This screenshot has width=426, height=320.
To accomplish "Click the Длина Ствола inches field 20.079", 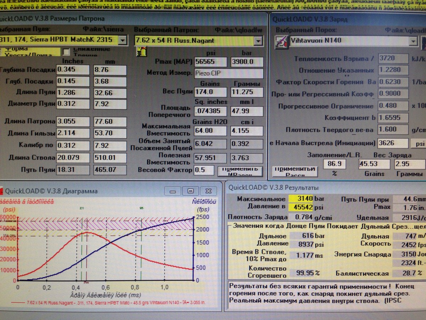I will 73,158.
